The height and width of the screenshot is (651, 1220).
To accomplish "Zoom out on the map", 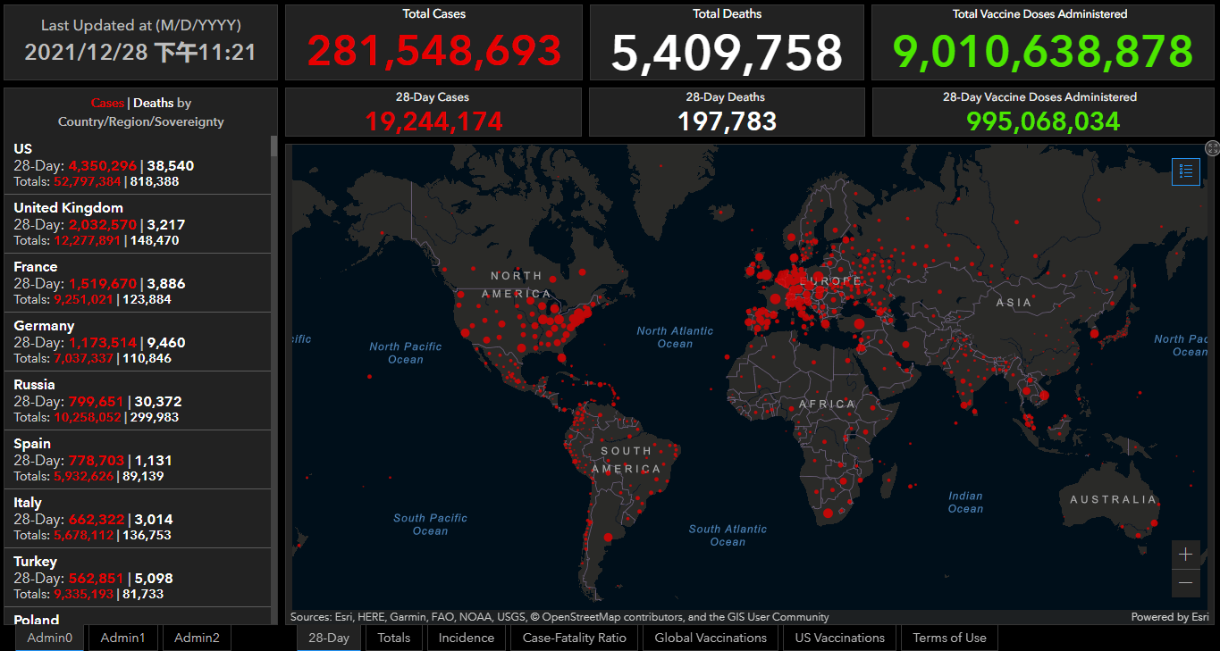I will point(1186,583).
